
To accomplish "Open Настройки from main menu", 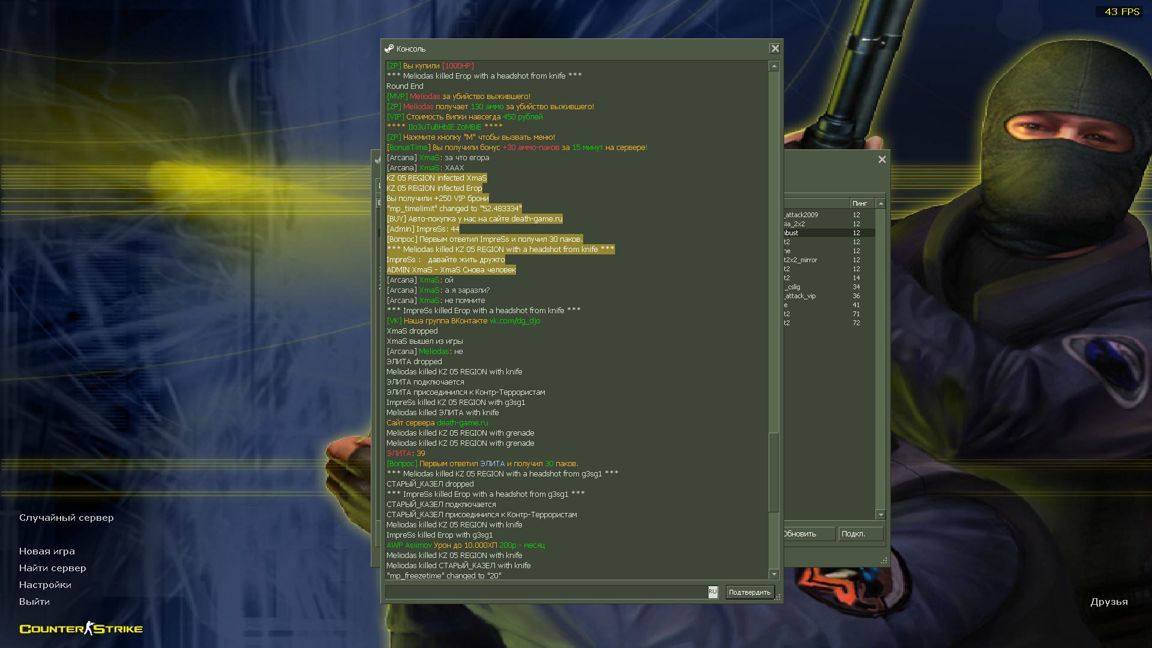I will click(45, 585).
